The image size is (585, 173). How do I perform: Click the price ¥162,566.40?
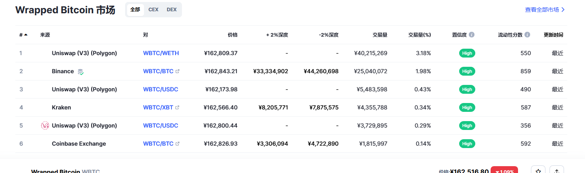pos(221,107)
